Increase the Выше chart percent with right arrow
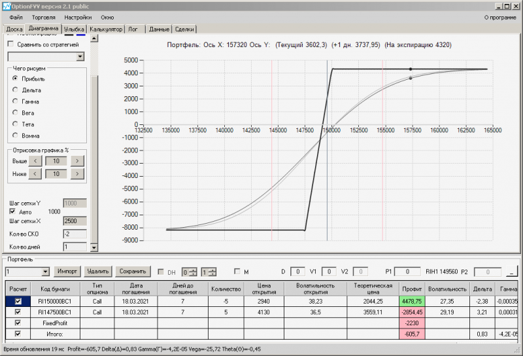The image size is (523, 356). [77, 161]
